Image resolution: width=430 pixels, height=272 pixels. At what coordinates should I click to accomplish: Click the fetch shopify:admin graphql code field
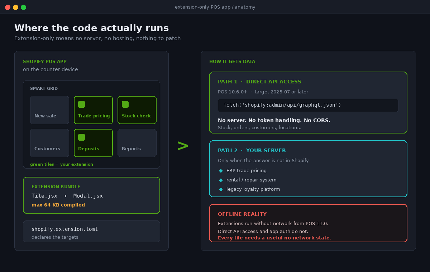click(x=308, y=105)
